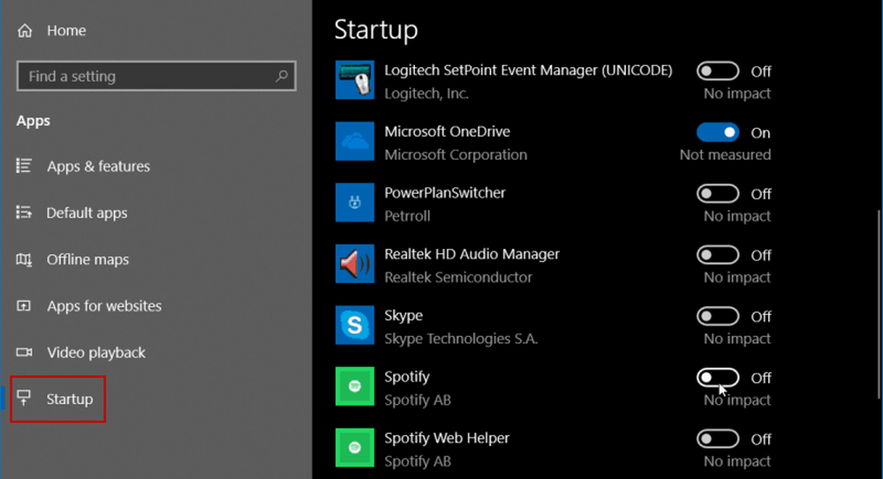Select Video playback in sidebar

point(95,353)
